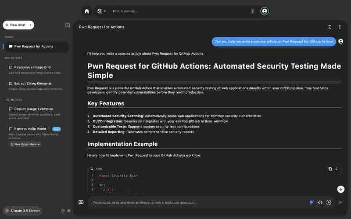
Task: Open the materials source dropdown beside Home
Action: [x=101, y=11]
